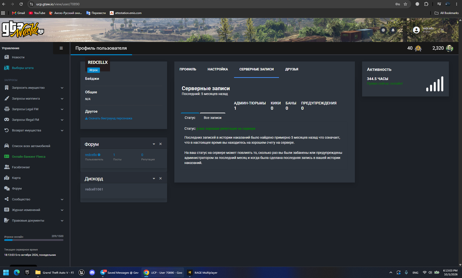Open the Форум chat bubbles icon in sidebar
This screenshot has height=278, width=462.
(6, 188)
